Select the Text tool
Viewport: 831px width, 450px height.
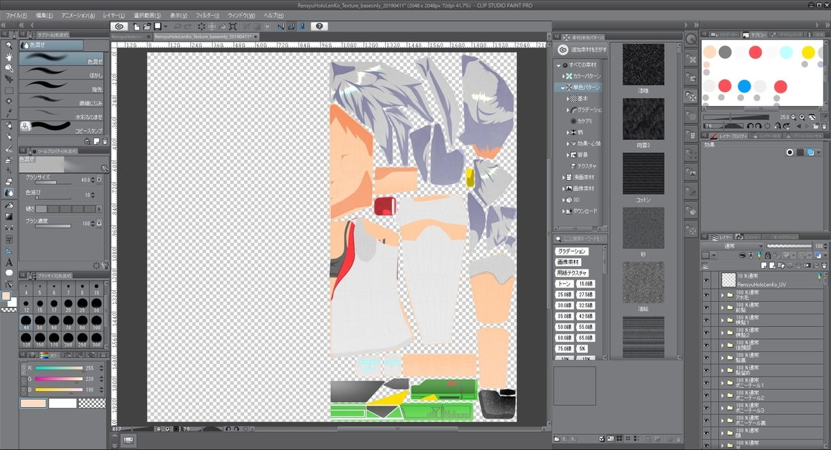[9, 262]
